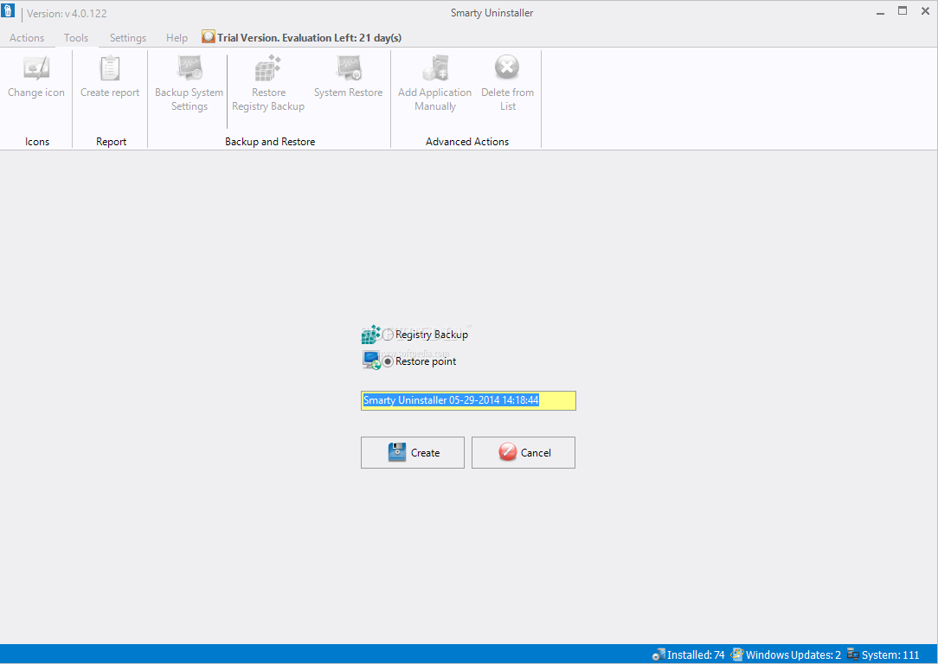Viewport: 938px width, 664px height.
Task: Click the Change icon ribbon button
Action: [35, 76]
